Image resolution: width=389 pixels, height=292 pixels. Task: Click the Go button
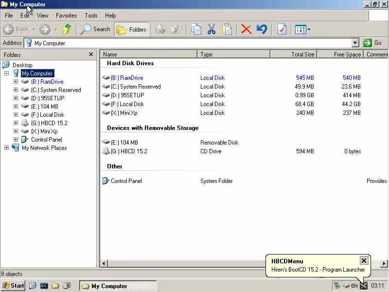coord(373,43)
